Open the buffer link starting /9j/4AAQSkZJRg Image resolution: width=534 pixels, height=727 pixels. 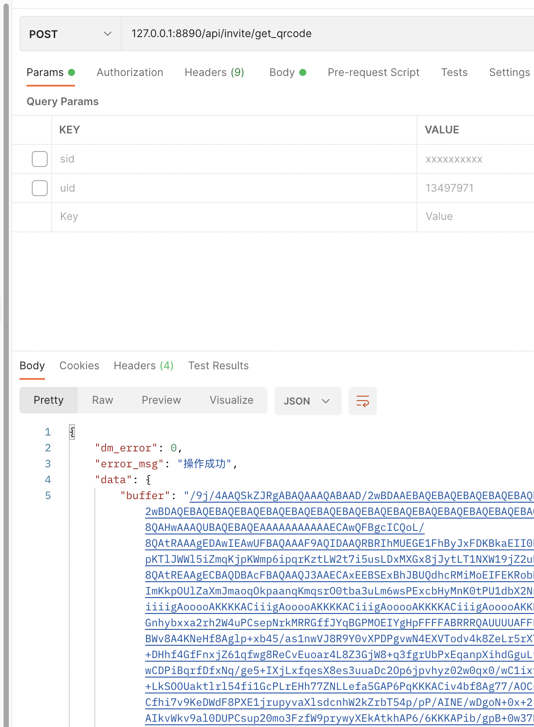point(362,496)
